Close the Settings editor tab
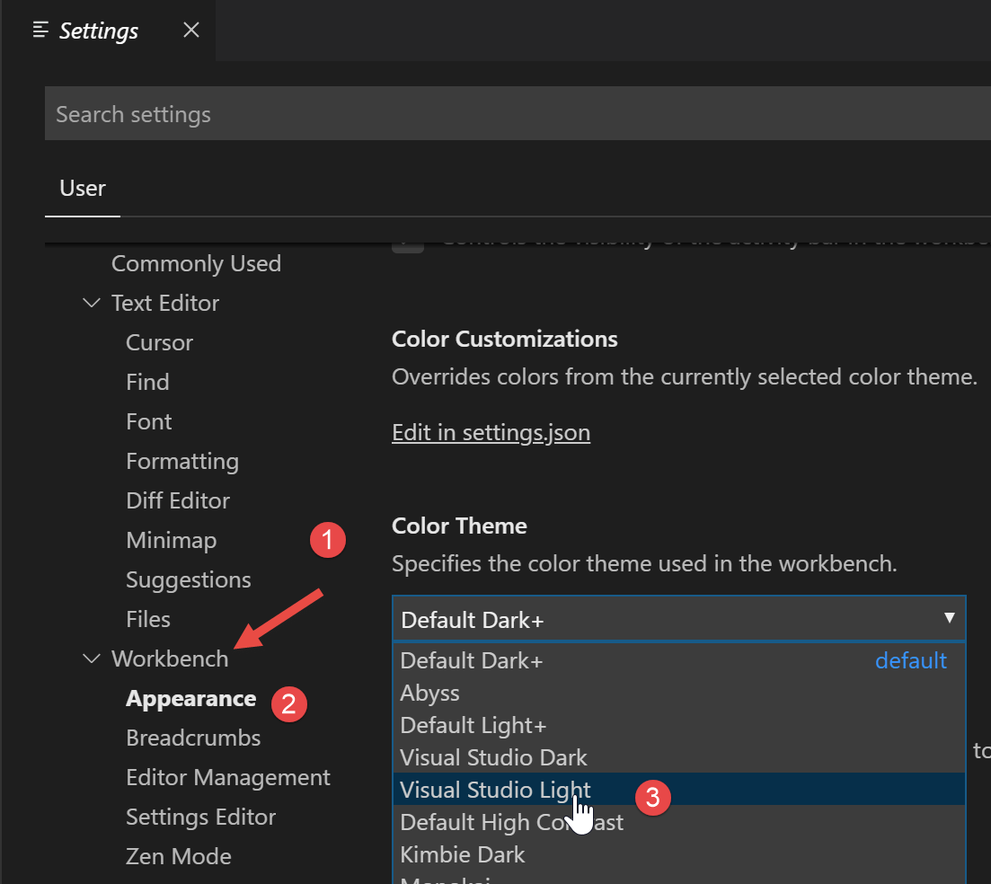This screenshot has width=991, height=884. coord(191,30)
